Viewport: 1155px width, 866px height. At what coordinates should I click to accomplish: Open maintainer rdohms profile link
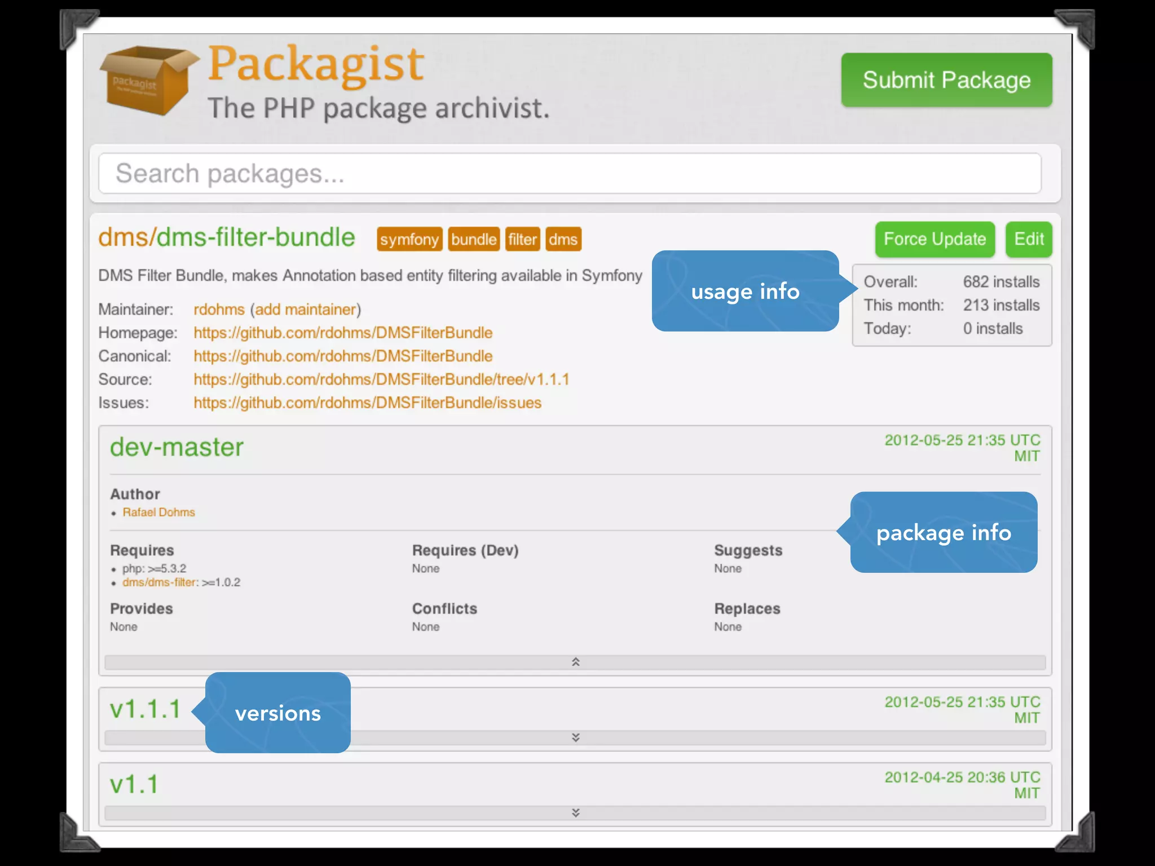click(x=219, y=310)
